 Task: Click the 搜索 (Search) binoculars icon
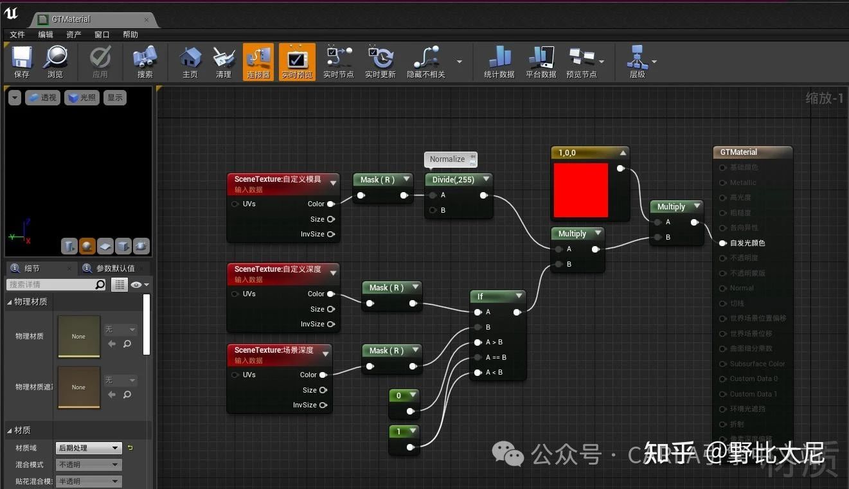(145, 59)
